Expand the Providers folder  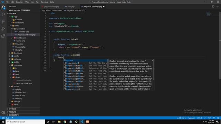pos(19,44)
